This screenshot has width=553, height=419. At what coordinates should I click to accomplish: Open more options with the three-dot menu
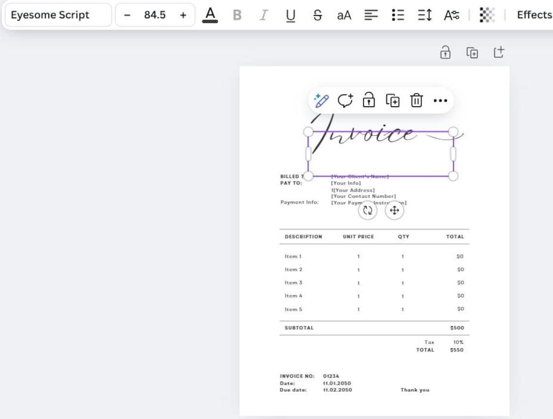pos(440,100)
